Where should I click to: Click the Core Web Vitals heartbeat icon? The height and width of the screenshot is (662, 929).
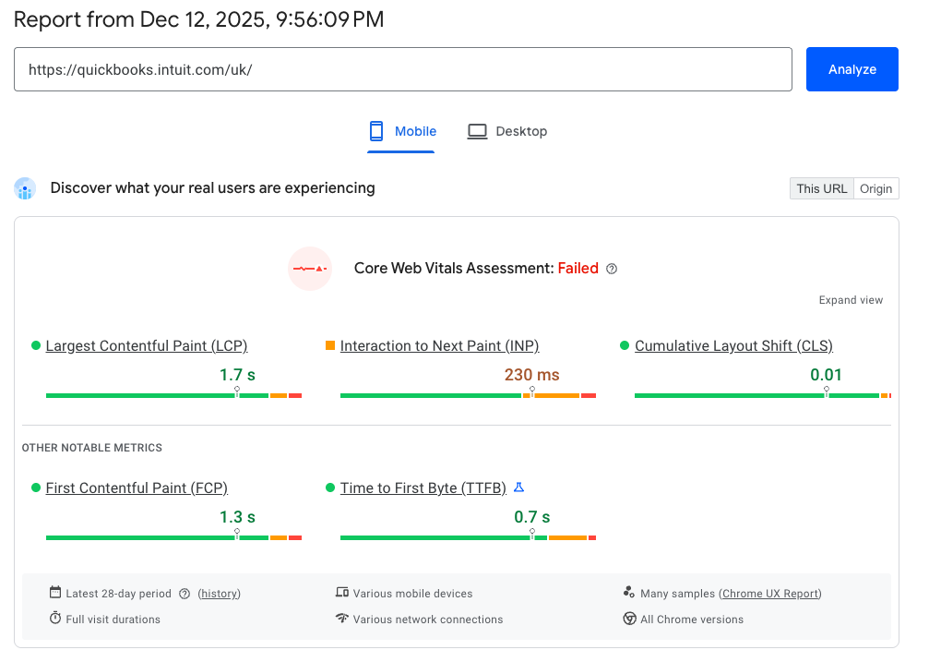[310, 268]
